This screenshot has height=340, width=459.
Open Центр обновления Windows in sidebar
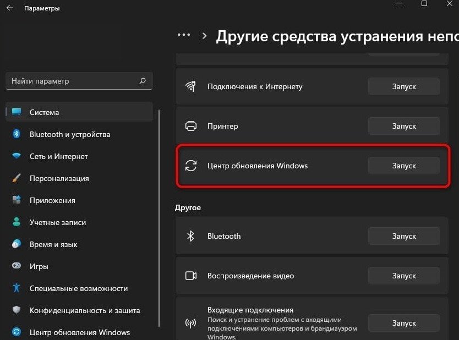point(79,332)
